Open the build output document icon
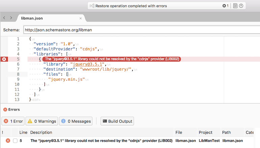The width and height of the screenshot is (260, 148). pos(235,6)
